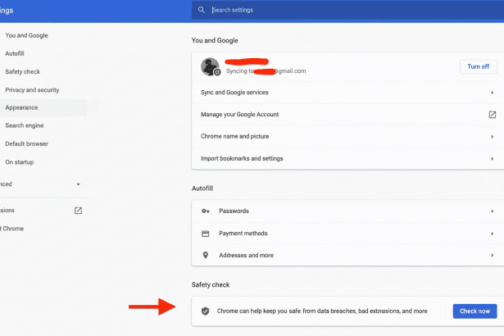
Task: Turn off sync with Turn off button
Action: (x=478, y=66)
